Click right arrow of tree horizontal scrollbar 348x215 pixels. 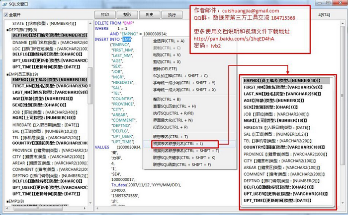click(85, 209)
